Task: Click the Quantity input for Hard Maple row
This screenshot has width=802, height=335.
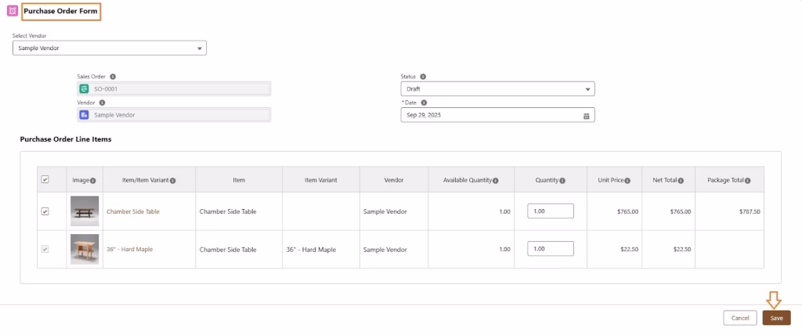Action: (551, 249)
